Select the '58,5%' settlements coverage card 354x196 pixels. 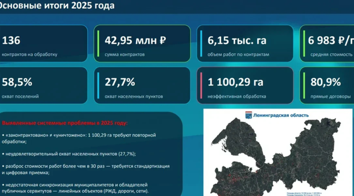(x=42, y=86)
